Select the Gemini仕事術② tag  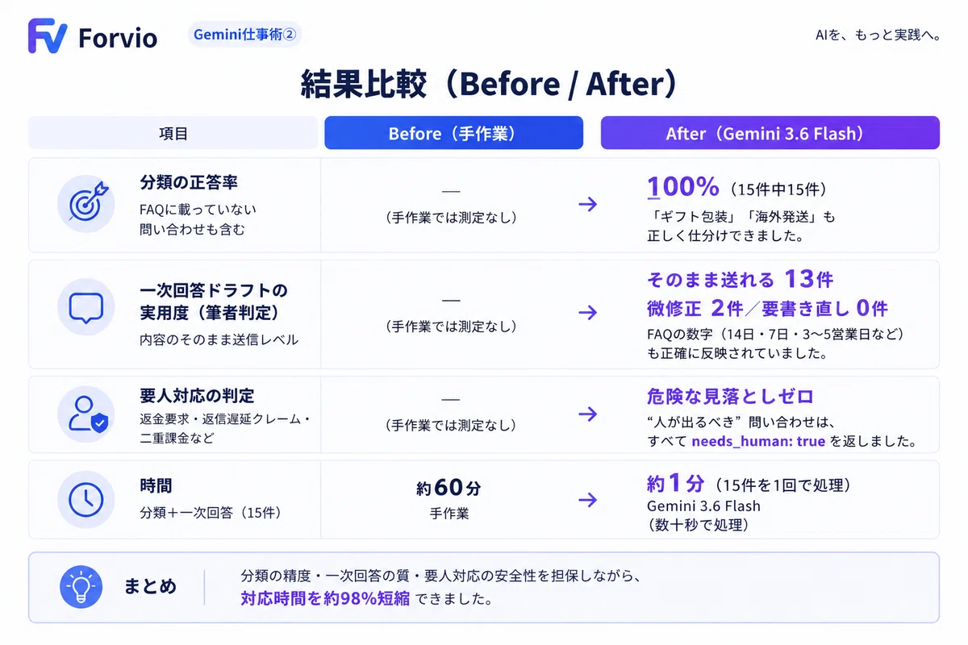coord(244,35)
